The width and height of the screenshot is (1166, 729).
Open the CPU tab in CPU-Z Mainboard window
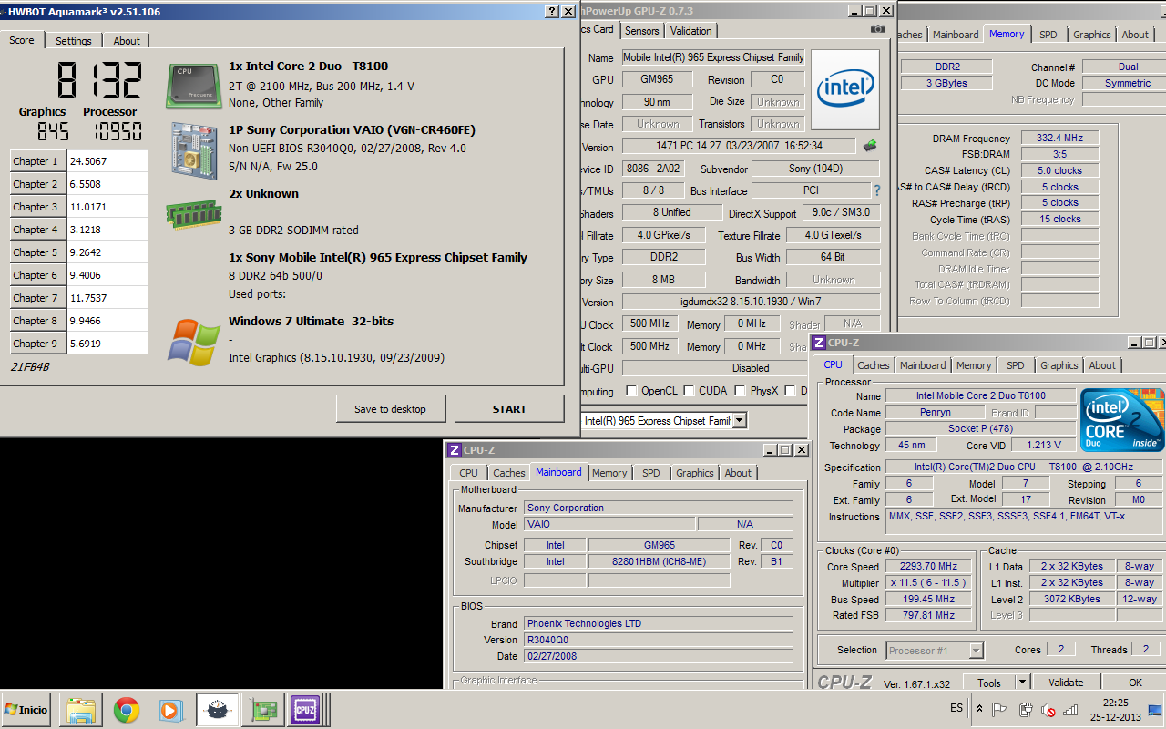468,473
